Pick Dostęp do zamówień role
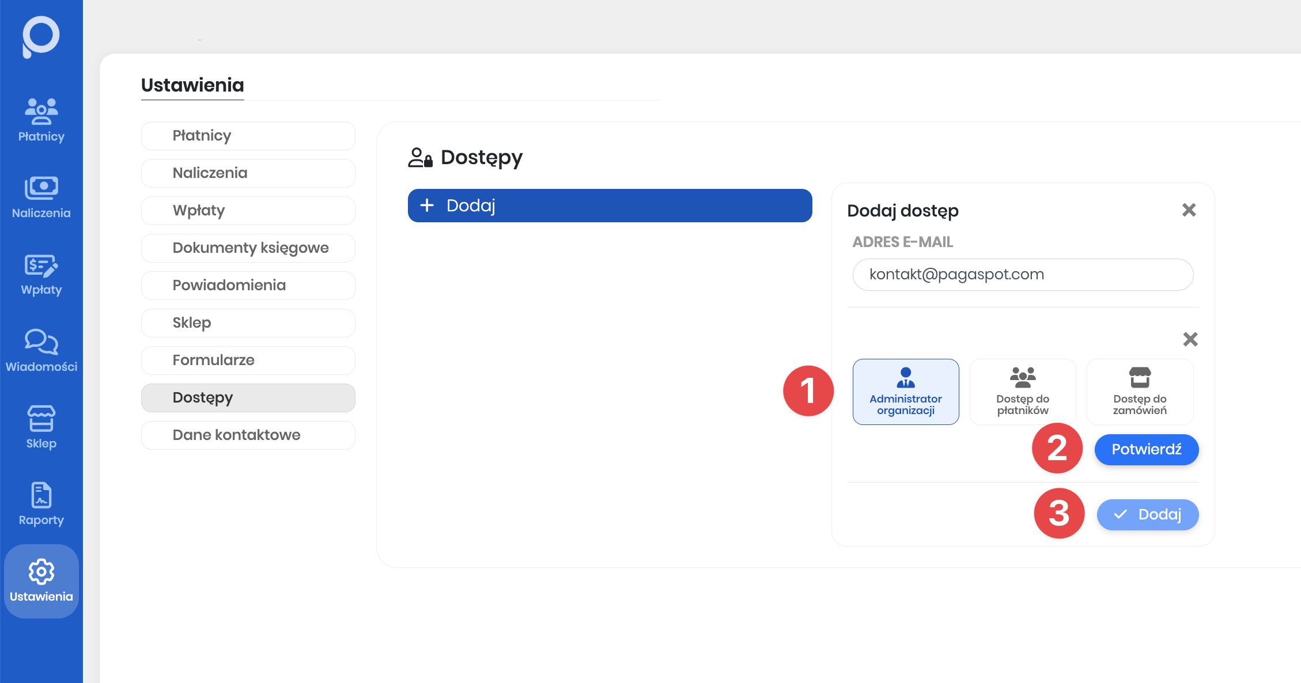Screen dimensions: 1301x683 [x=1139, y=392]
